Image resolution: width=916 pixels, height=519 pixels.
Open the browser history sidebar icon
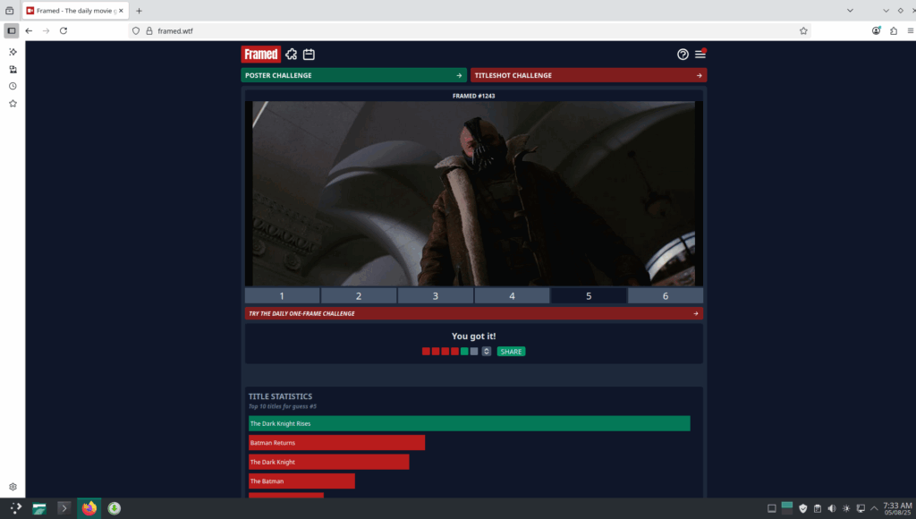tap(13, 87)
